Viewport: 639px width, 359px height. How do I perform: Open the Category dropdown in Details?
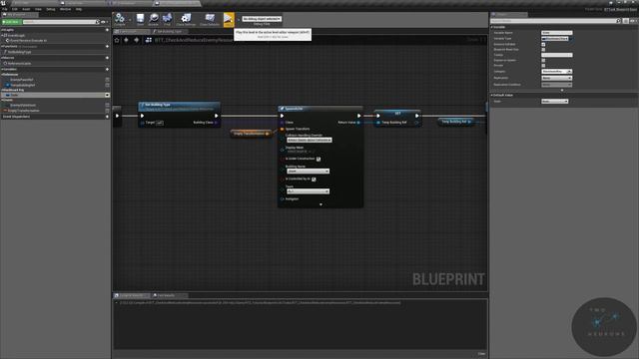click(x=557, y=71)
